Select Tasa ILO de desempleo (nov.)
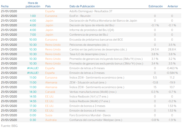 (88, 54)
